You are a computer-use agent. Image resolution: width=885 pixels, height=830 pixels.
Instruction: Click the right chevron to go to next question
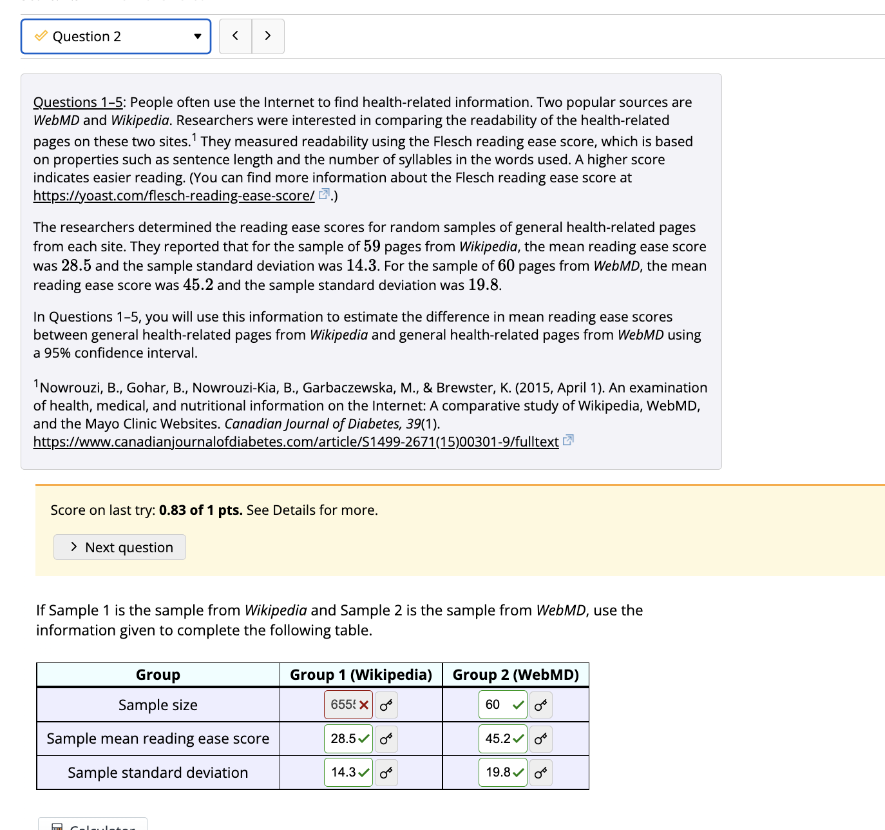268,36
